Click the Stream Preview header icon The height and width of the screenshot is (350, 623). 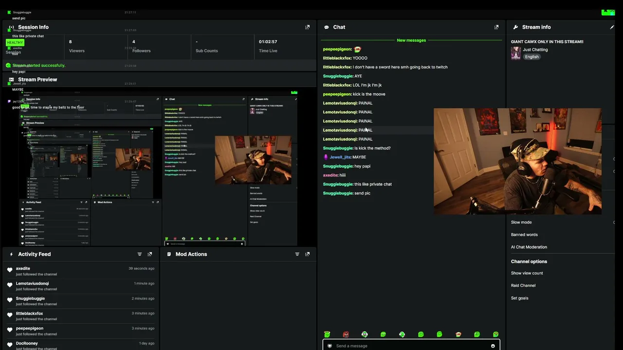tap(11, 80)
